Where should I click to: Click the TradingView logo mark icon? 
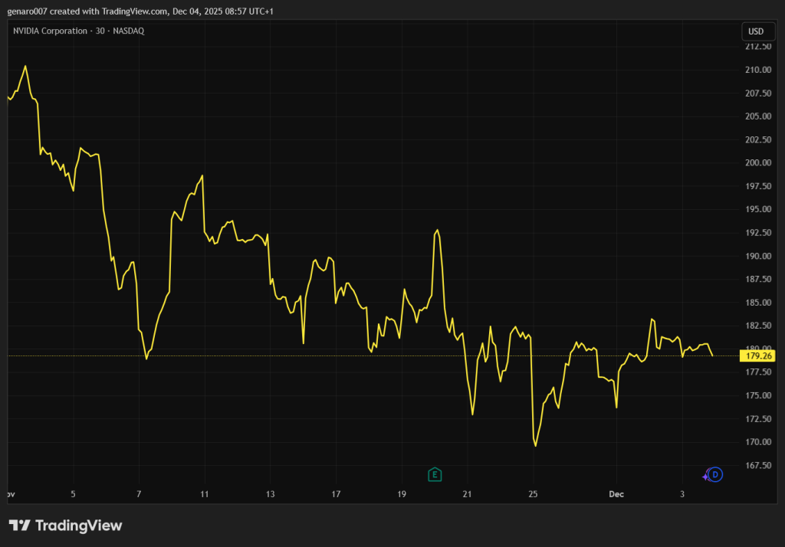[x=19, y=526]
